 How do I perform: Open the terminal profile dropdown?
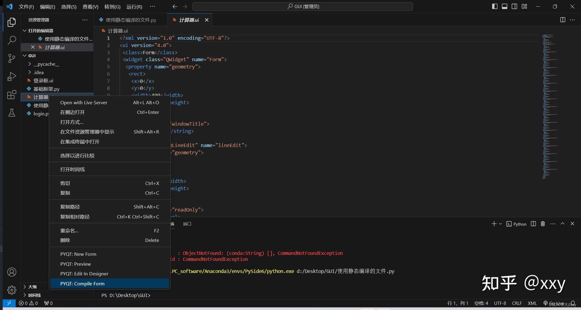(500, 224)
